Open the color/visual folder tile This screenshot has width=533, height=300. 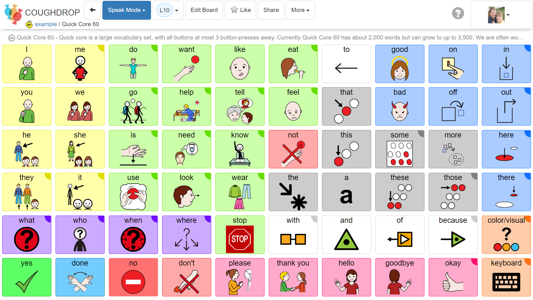click(x=506, y=234)
